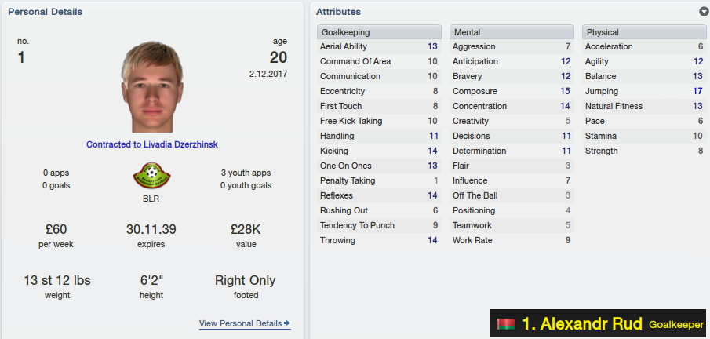710x339 pixels.
Task: Click the Alexandr Rud name banner
Action: tap(598, 323)
